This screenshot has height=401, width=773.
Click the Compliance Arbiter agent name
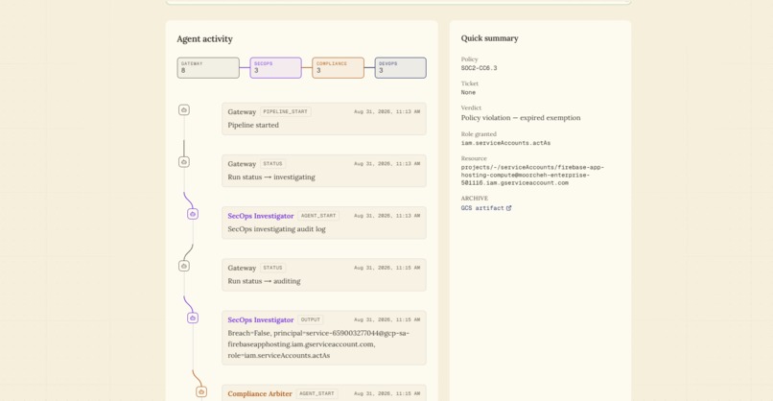click(x=260, y=393)
